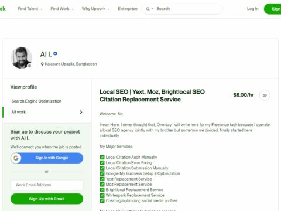Open the Enterprise menu item

coord(128,9)
